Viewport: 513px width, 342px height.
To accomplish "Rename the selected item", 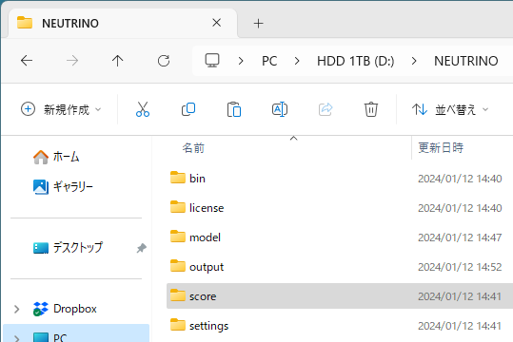I will 280,109.
